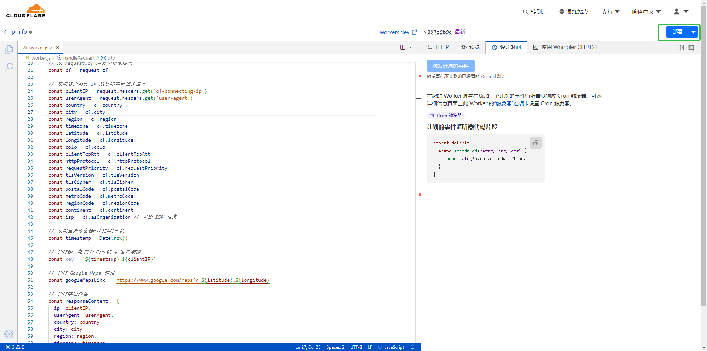Open the settings gear in editor sidebar
This screenshot has width=707, height=351.
click(9, 334)
